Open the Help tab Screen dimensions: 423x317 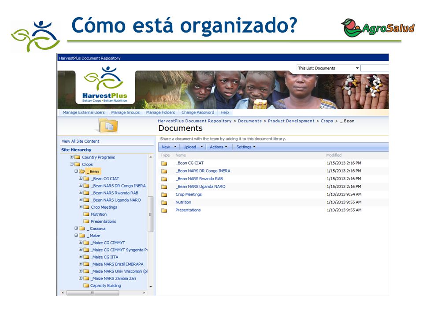(x=224, y=112)
